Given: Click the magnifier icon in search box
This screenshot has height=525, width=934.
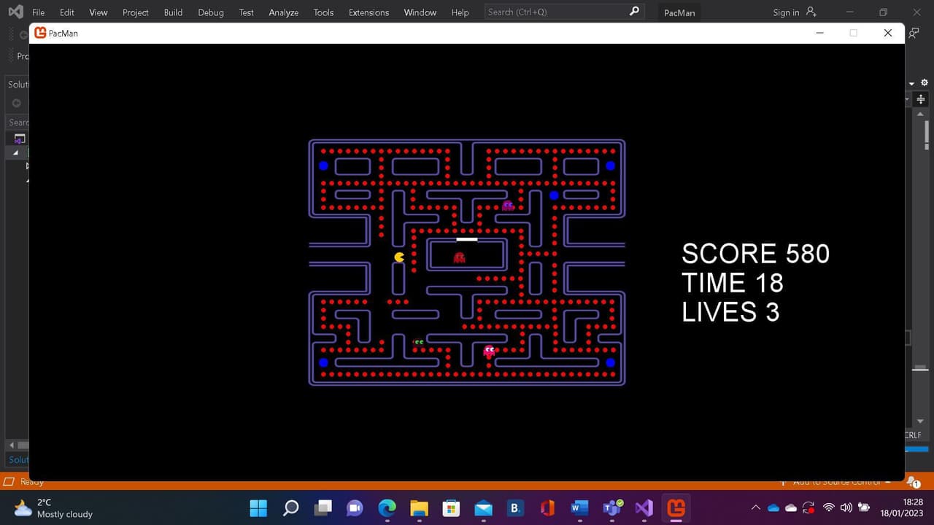Looking at the screenshot, I should [x=634, y=12].
